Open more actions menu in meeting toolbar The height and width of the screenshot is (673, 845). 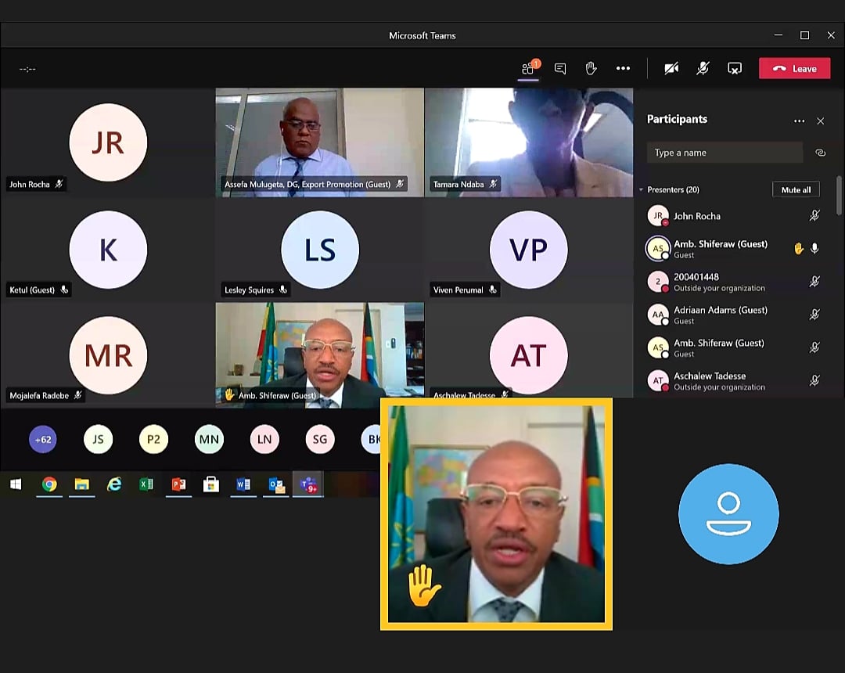(623, 69)
